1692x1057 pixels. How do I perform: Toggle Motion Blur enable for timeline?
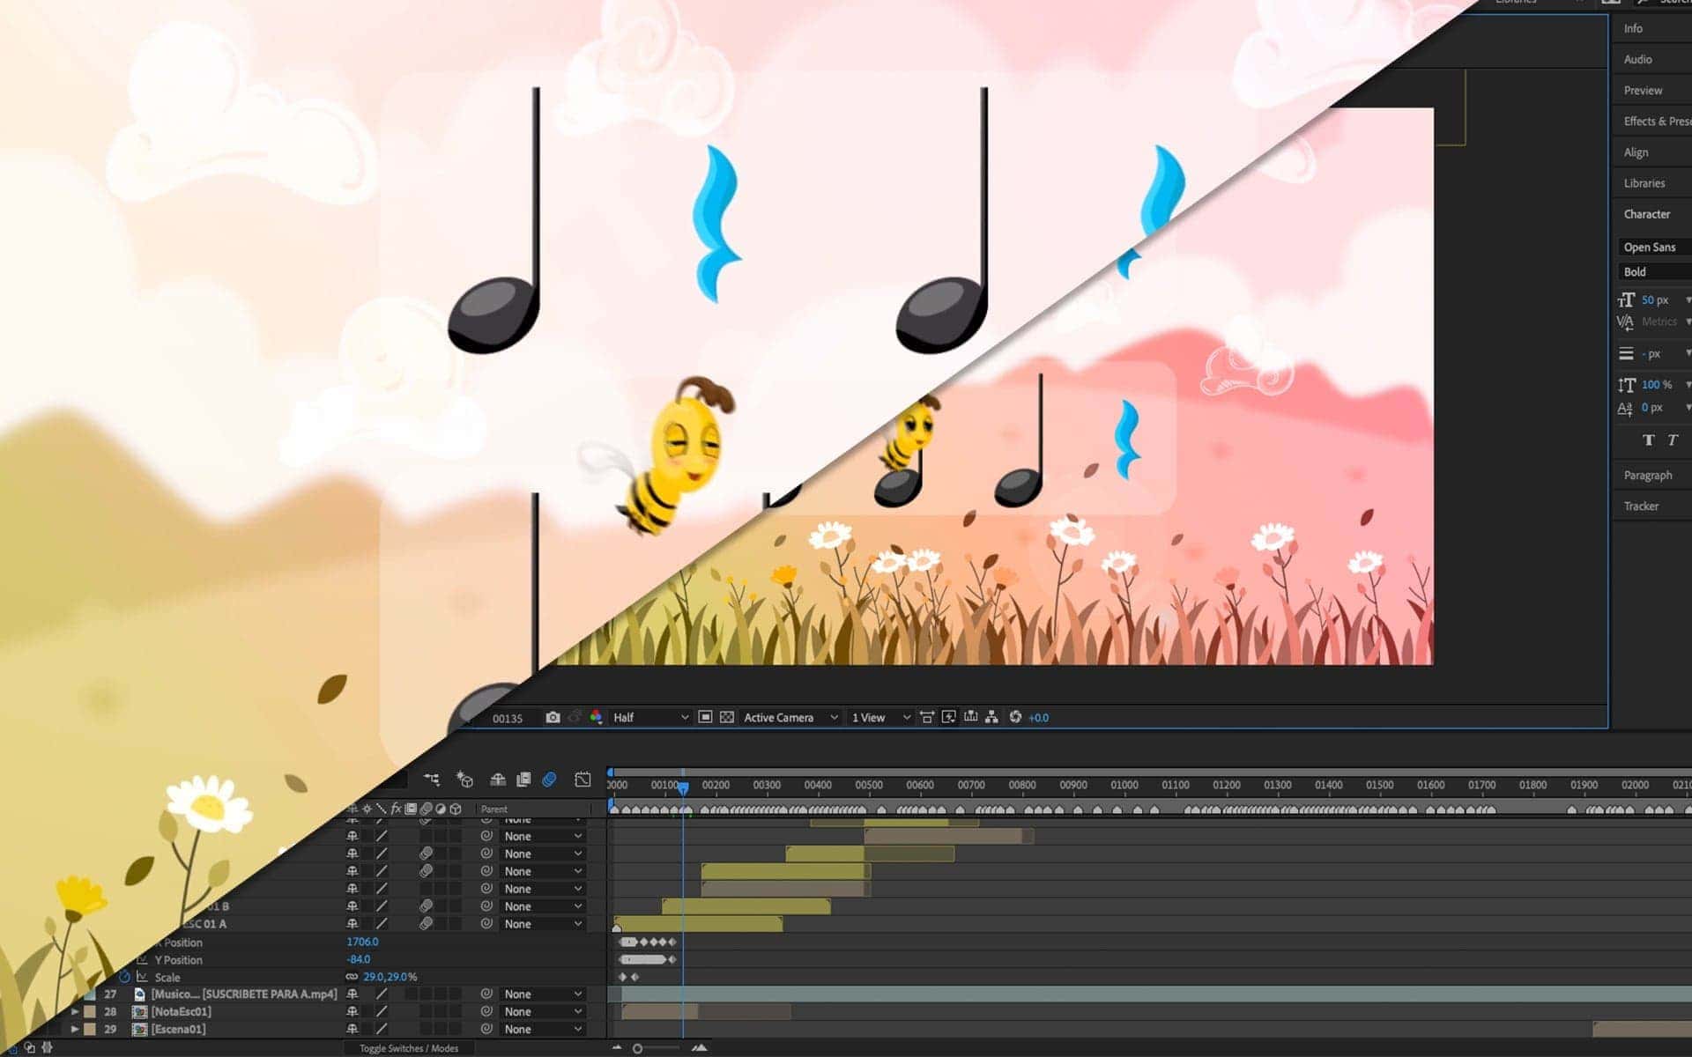click(549, 780)
